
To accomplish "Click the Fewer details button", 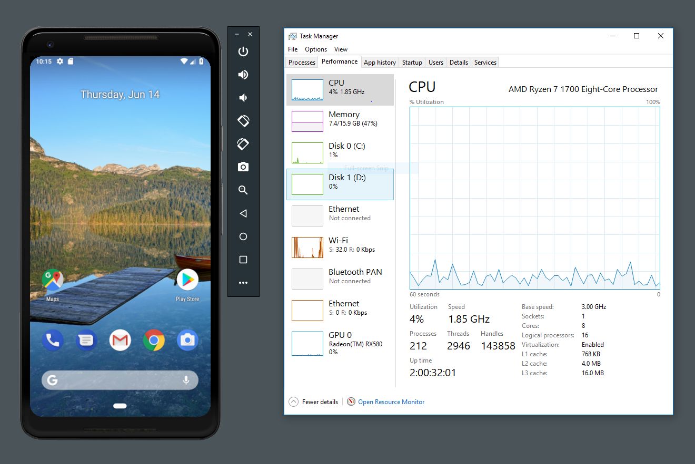I will click(x=319, y=401).
